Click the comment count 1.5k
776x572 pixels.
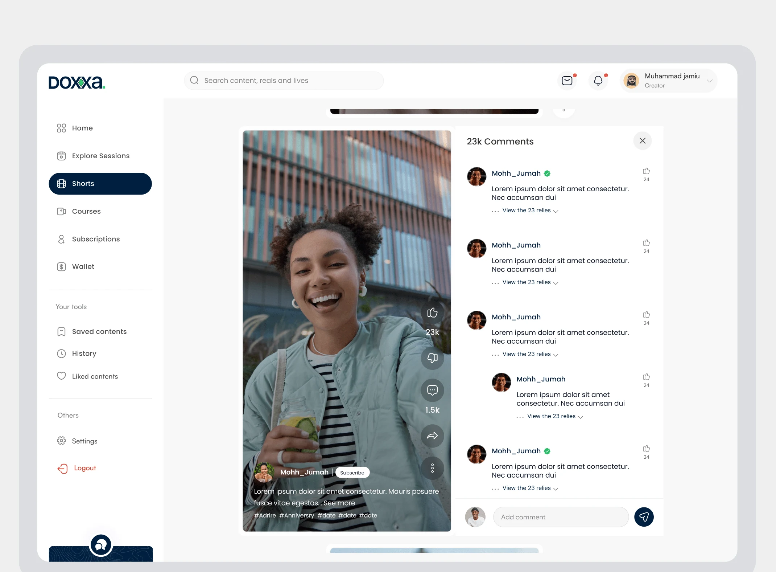432,410
